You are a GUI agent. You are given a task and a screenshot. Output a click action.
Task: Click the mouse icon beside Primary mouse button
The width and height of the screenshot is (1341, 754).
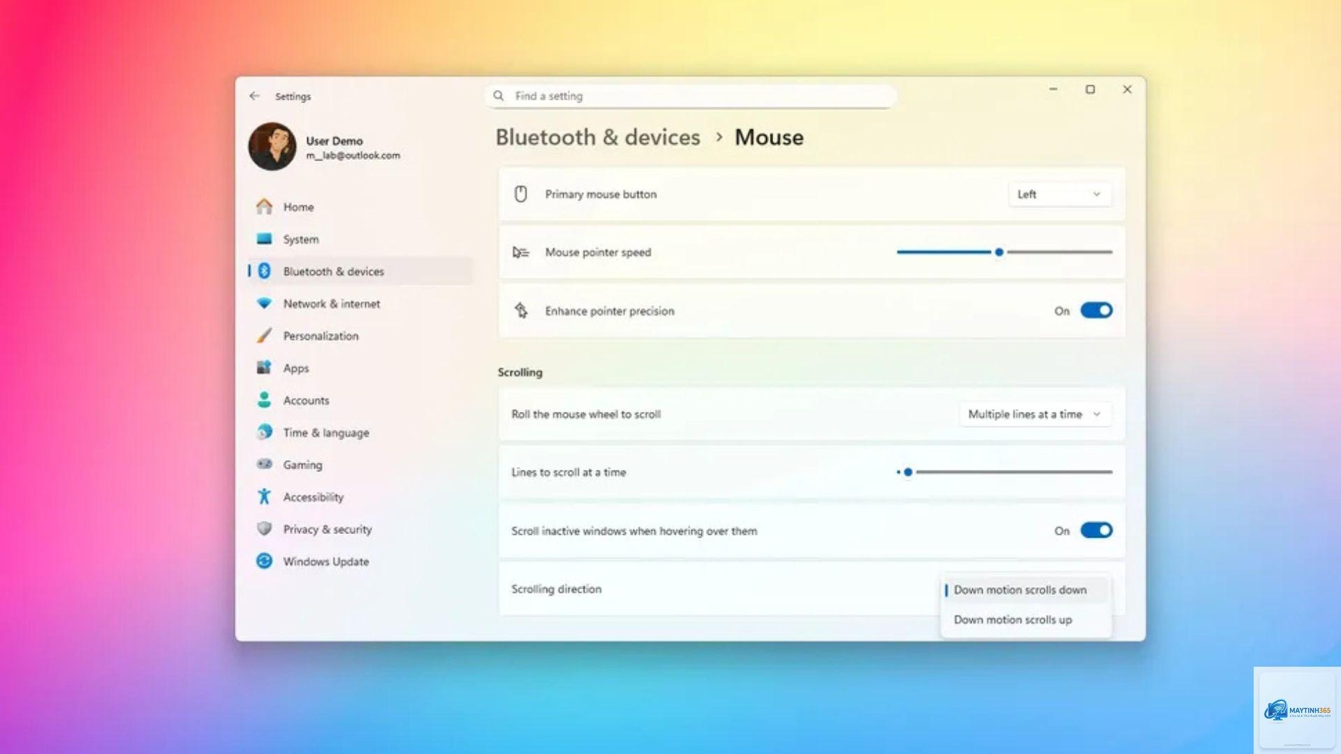point(521,194)
